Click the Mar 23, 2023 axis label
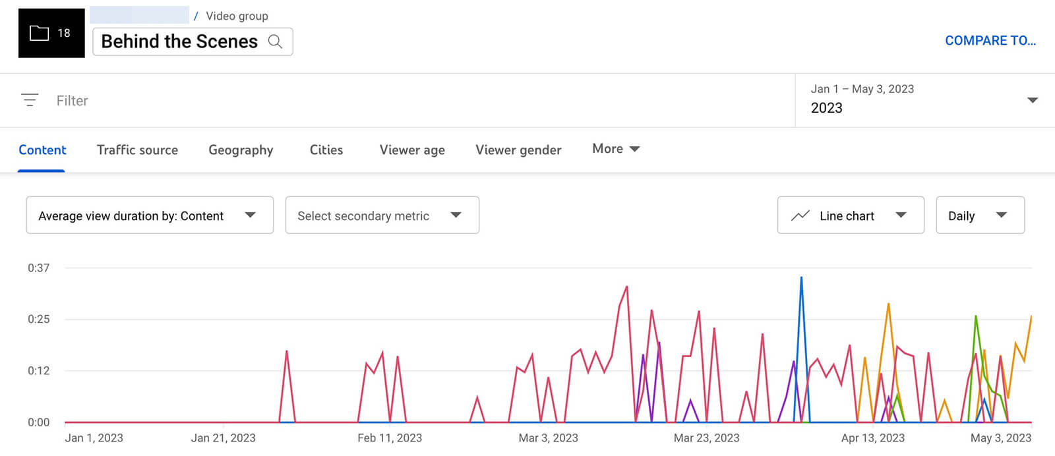1055x456 pixels. click(x=706, y=438)
